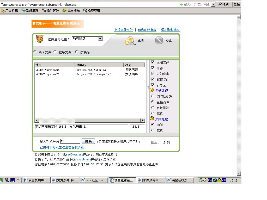The image size is (267, 200).
Task: Click the QQ penguin tray icon
Action: pos(220,180)
